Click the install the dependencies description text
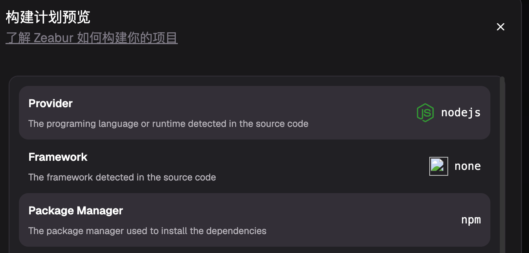 pyautogui.click(x=147, y=231)
